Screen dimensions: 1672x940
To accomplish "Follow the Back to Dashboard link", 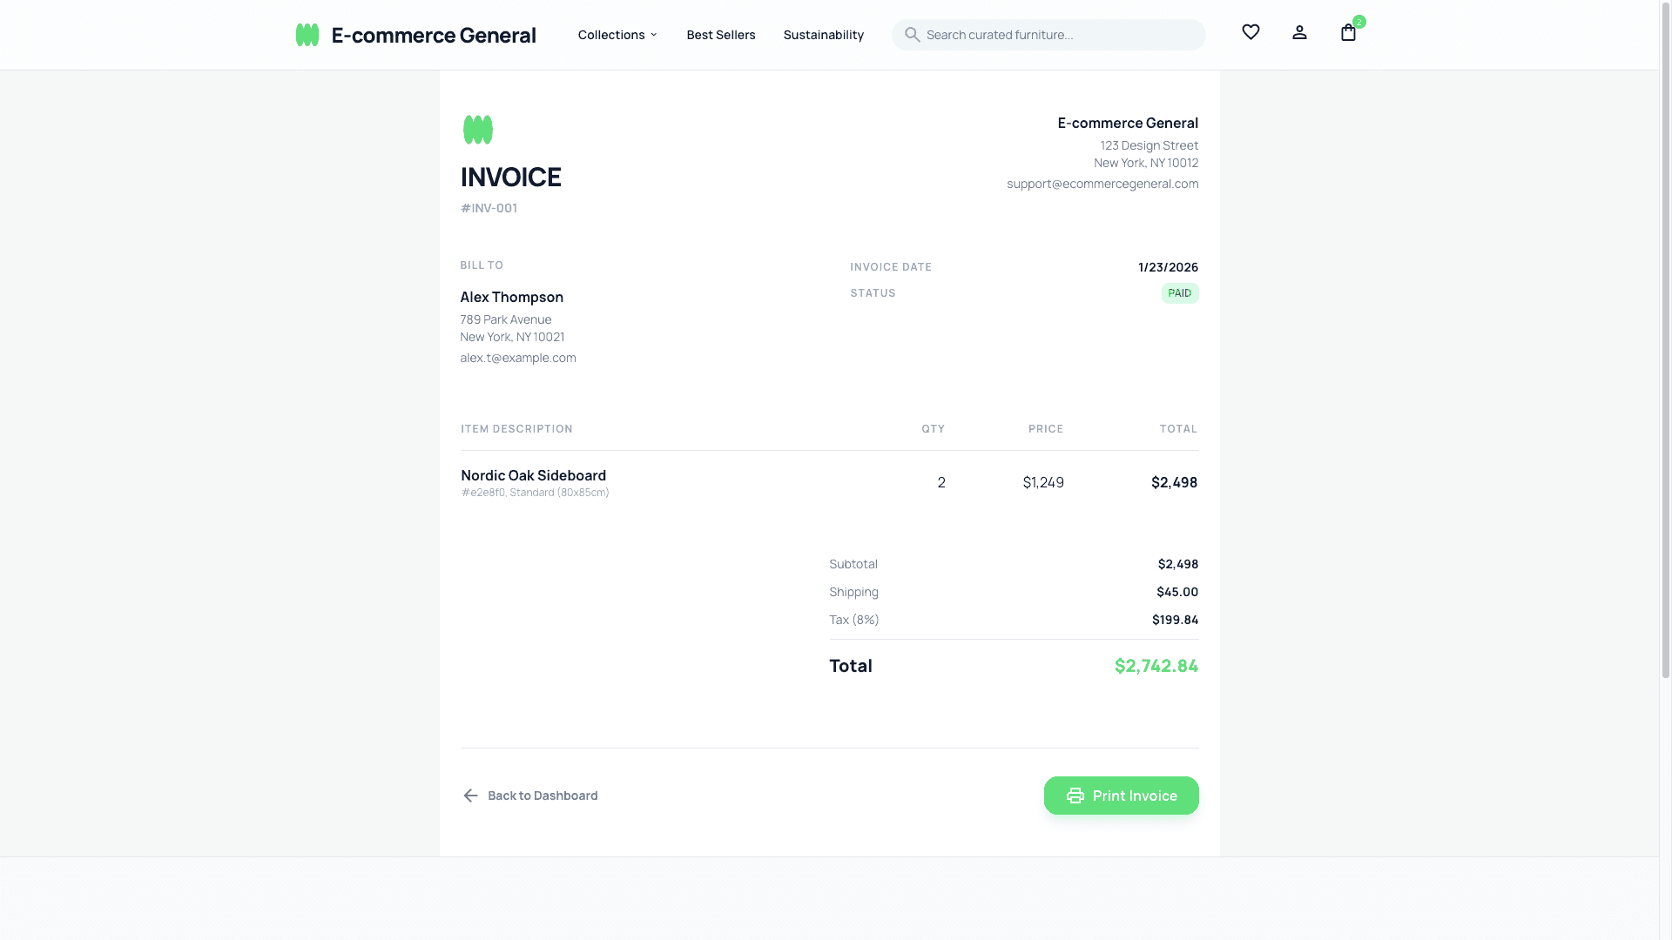I will [542, 795].
